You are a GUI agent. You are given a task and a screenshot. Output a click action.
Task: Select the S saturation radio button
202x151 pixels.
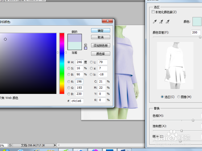point(69,68)
